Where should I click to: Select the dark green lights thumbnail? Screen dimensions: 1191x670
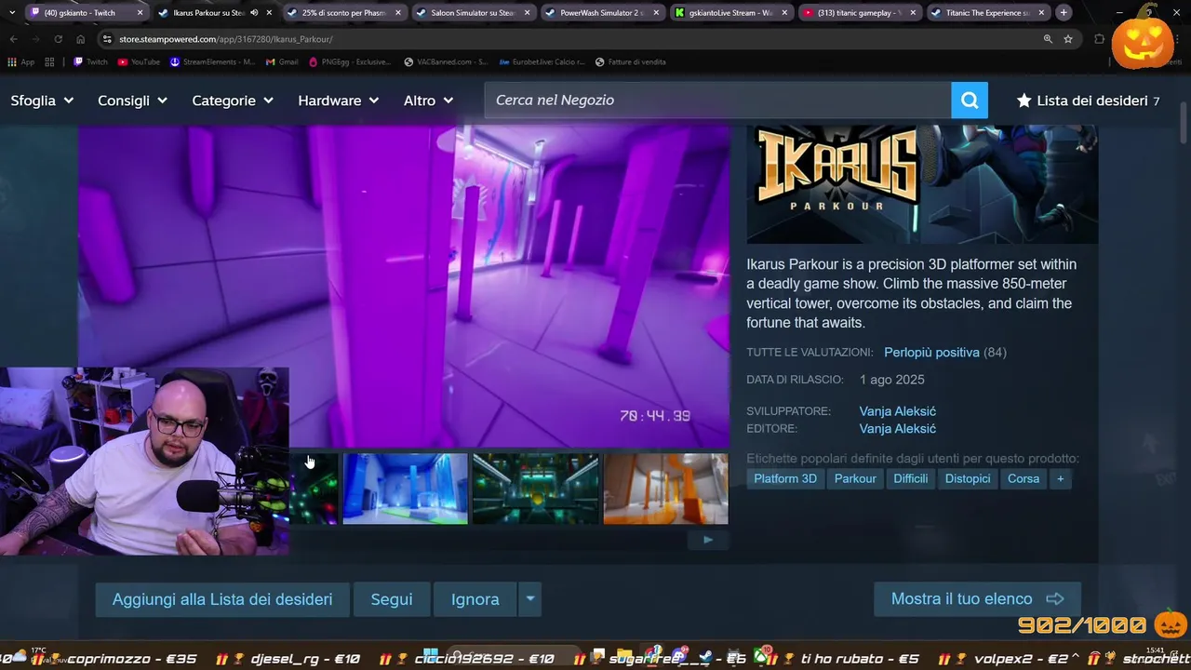(314, 489)
